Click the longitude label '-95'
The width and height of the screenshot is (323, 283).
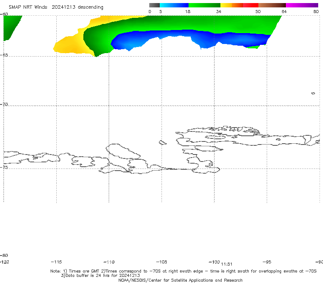pos(267,262)
